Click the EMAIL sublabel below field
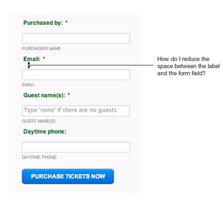The image size is (223, 206). pyautogui.click(x=28, y=85)
